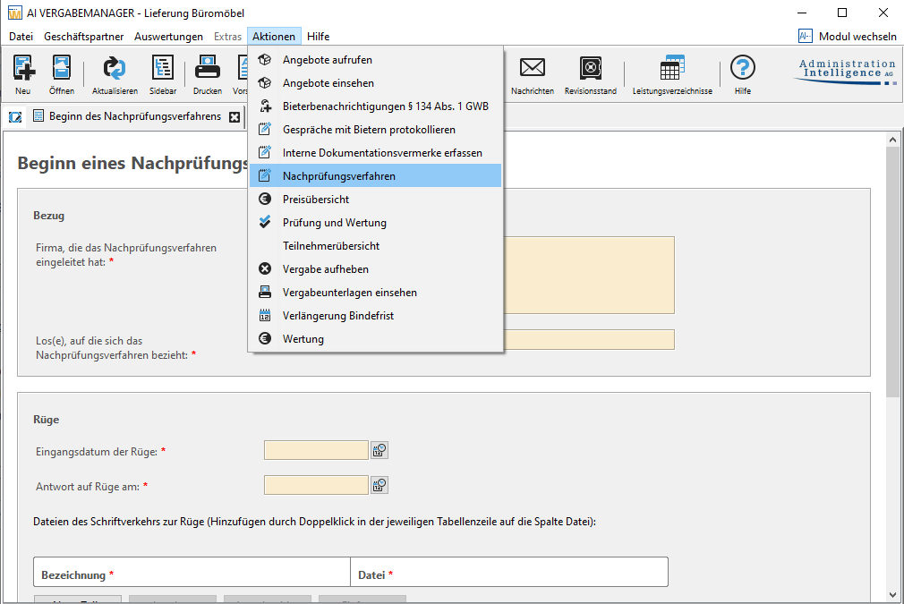Click the Aktionen menu header
The image size is (904, 604).
click(x=274, y=37)
